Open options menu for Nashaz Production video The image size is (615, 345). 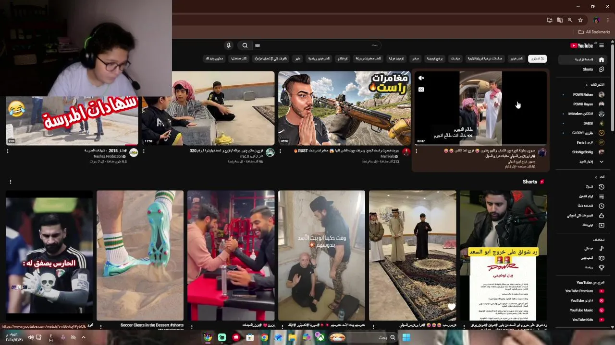(8, 151)
